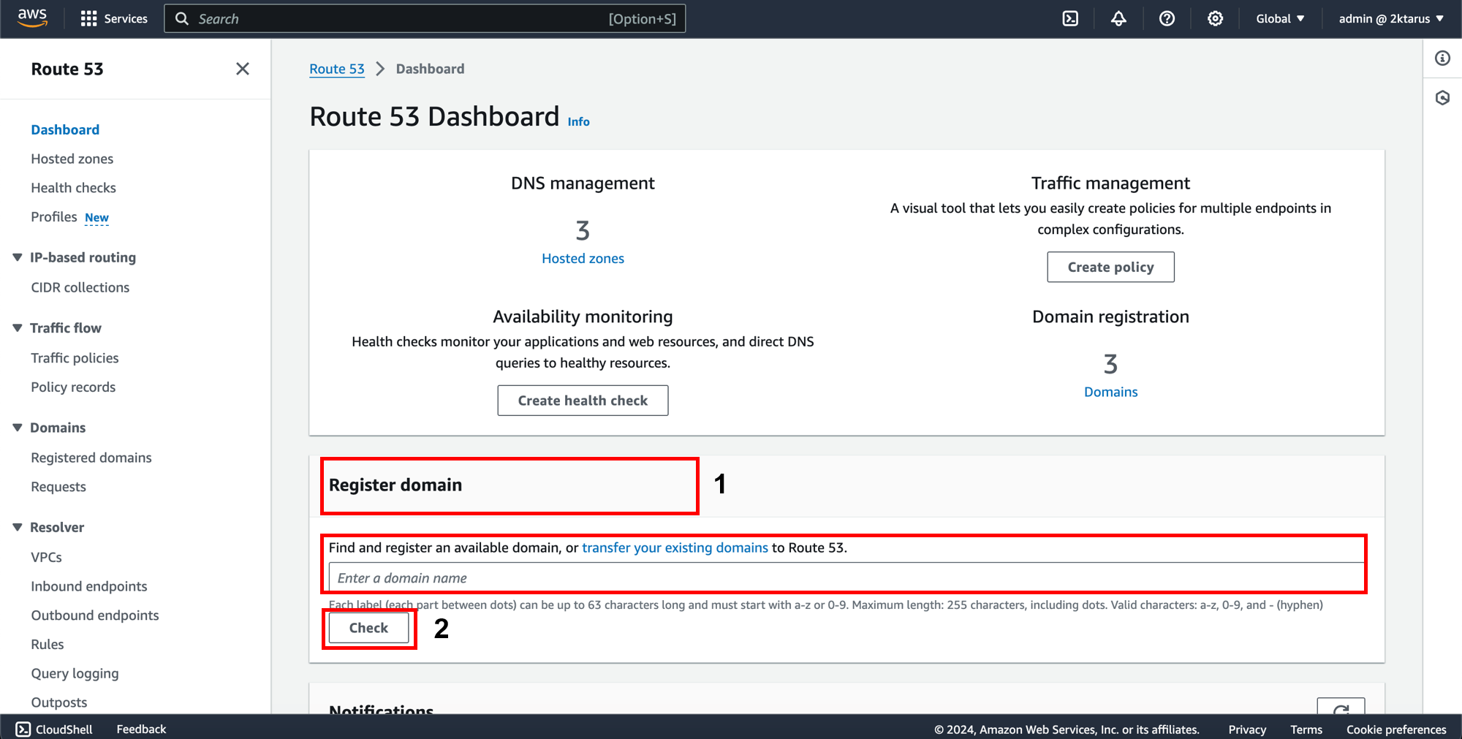The image size is (1462, 739).
Task: Open Policy records
Action: point(73,387)
